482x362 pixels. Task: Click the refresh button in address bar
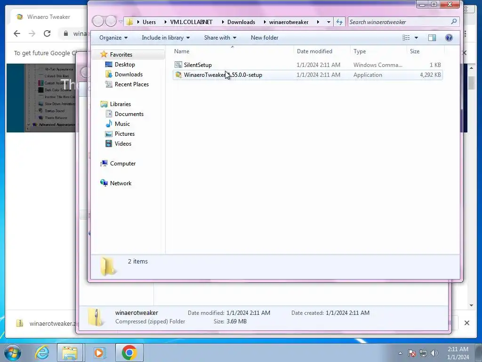[339, 22]
